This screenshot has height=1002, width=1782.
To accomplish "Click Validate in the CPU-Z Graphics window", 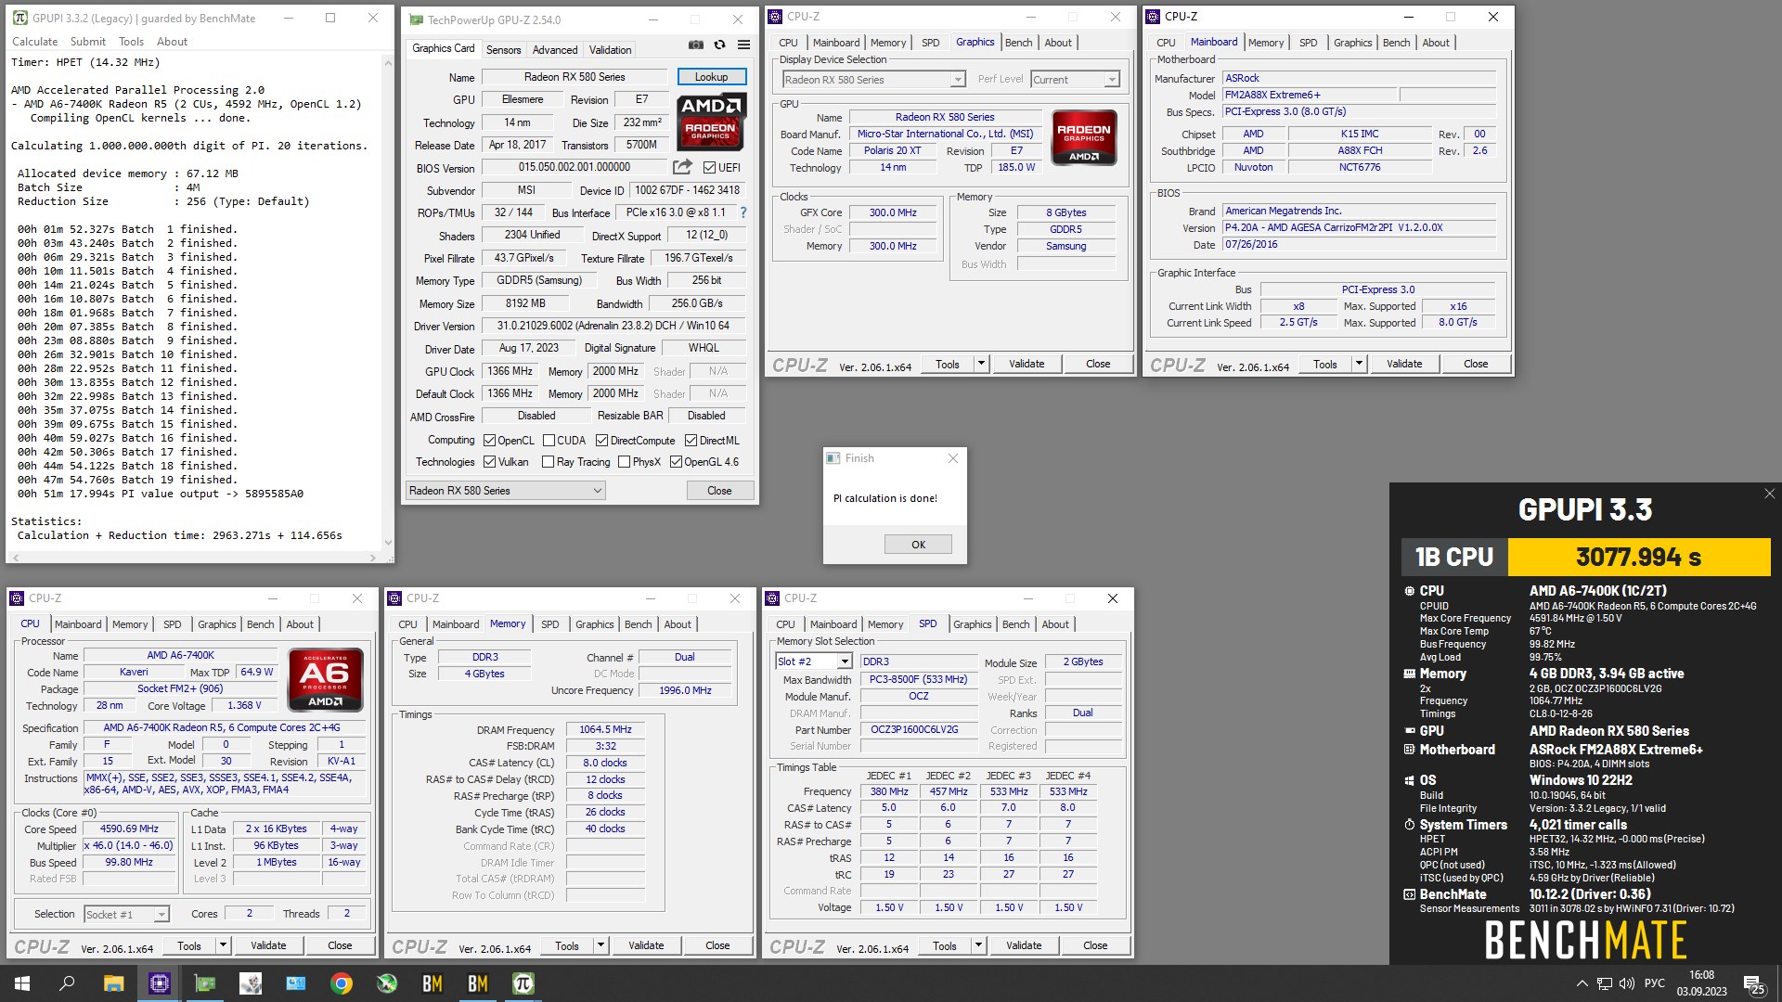I will point(1027,364).
